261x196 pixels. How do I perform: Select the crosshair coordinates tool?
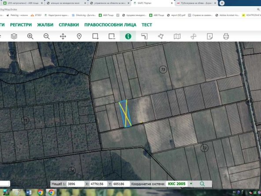[x=194, y=36]
